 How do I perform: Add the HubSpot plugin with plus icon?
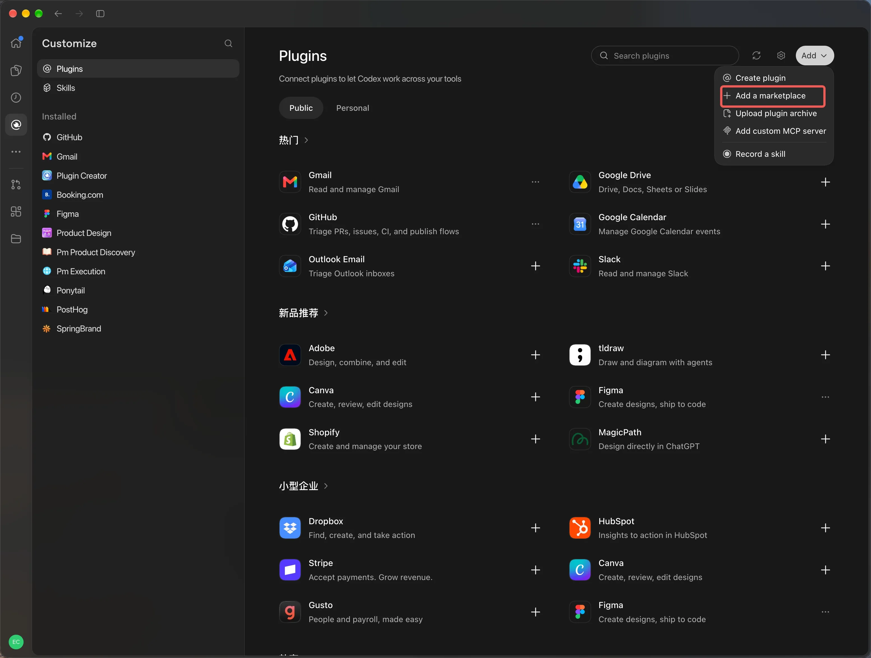click(825, 528)
